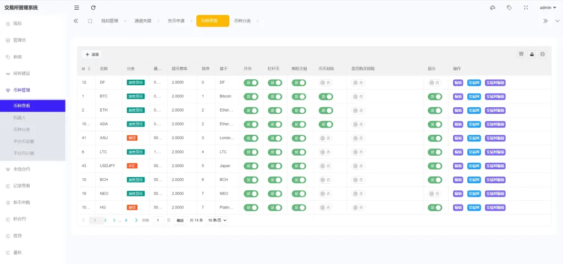The width and height of the screenshot is (563, 264).
Task: Switch to the 充币申请 tab
Action: coord(176,21)
